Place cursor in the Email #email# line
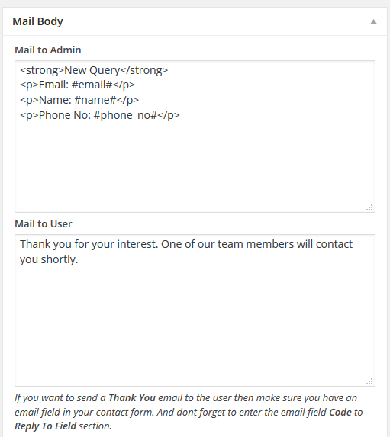The width and height of the screenshot is (390, 437). [77, 85]
